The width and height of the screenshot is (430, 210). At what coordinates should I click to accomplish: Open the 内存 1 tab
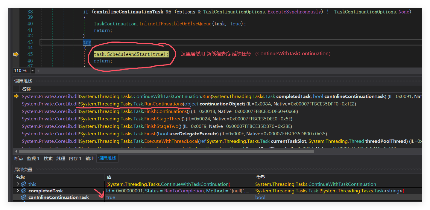click(x=75, y=159)
